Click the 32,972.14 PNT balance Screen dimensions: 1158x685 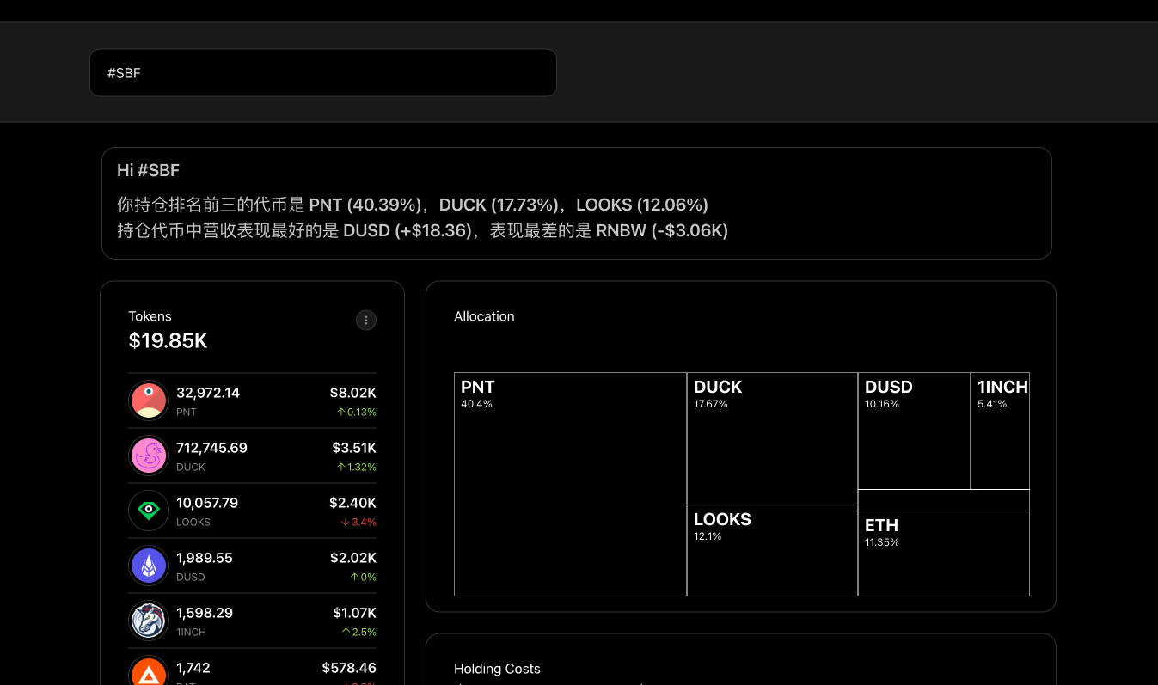point(208,393)
